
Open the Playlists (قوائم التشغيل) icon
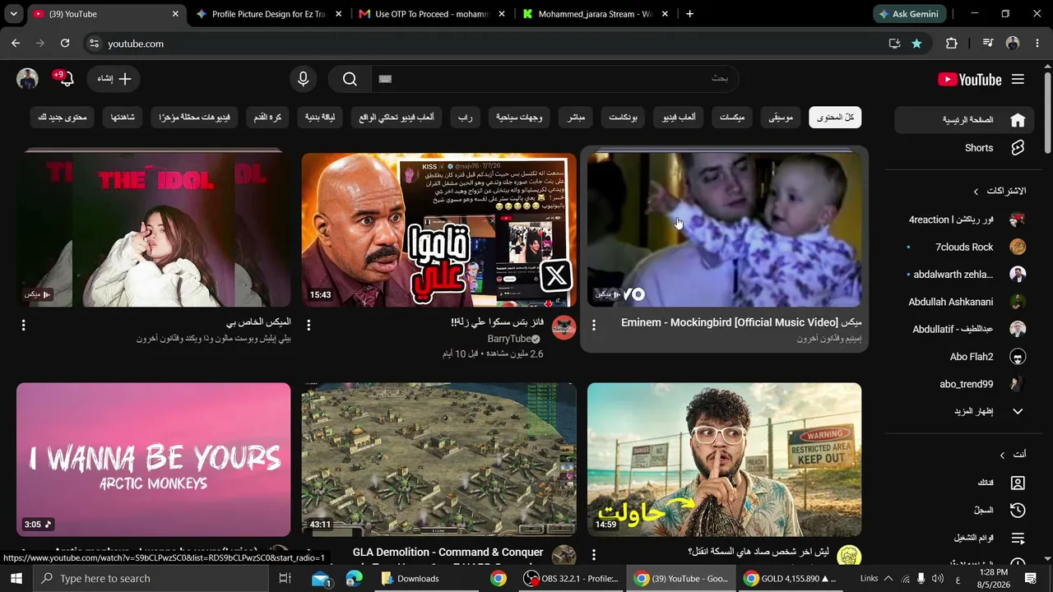pyautogui.click(x=1018, y=538)
